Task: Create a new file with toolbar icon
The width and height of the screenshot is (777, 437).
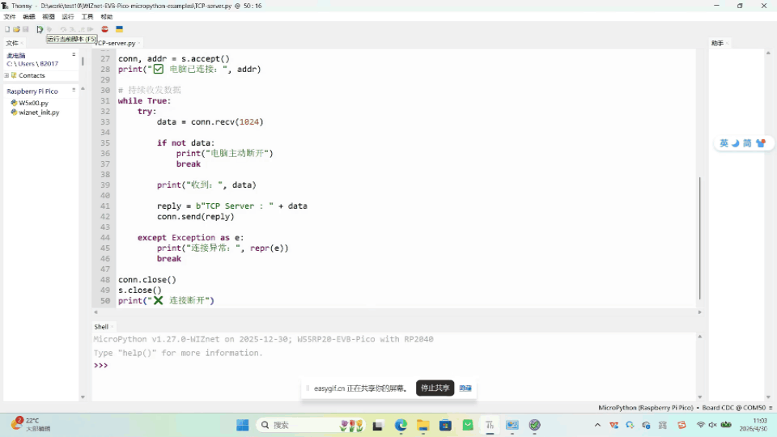Action: 7,29
